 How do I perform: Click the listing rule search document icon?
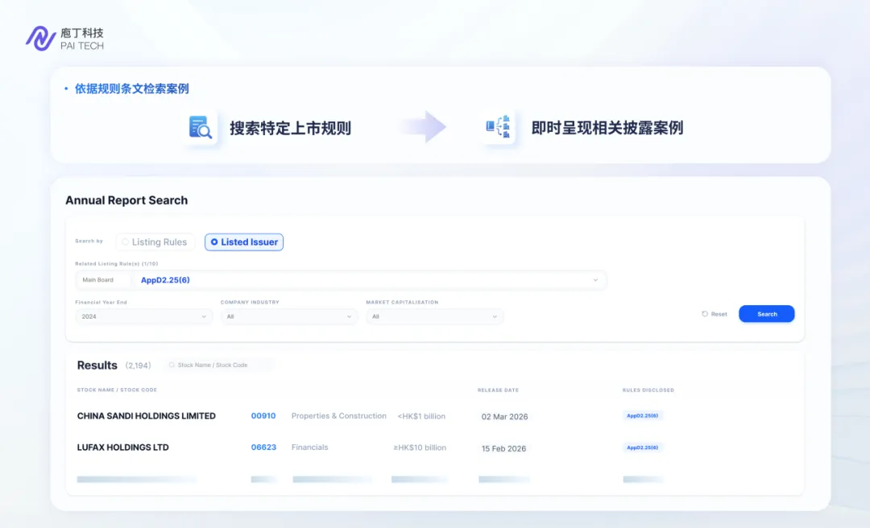[x=200, y=127]
